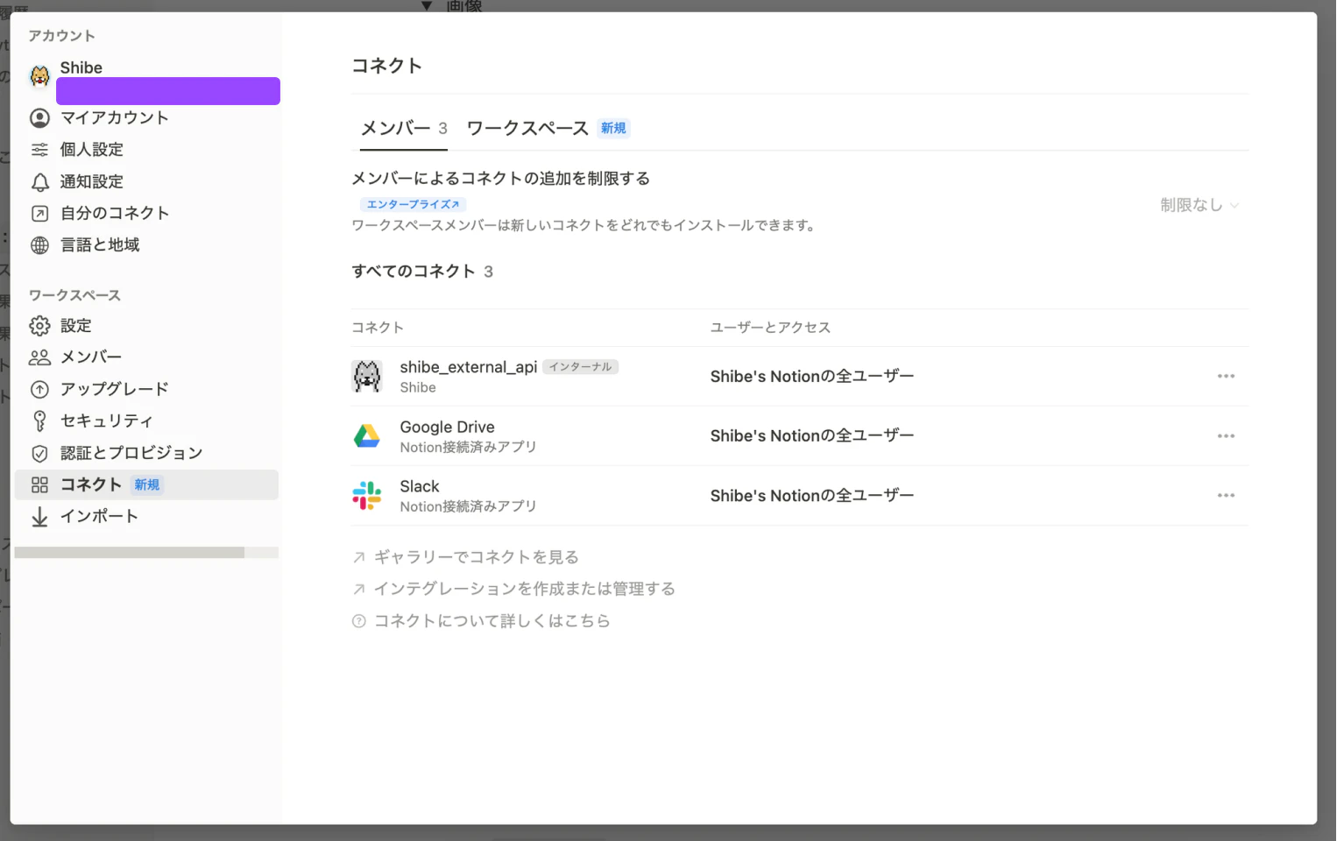1337x841 pixels.
Task: Click the コネクト grid icon in sidebar
Action: pos(39,484)
